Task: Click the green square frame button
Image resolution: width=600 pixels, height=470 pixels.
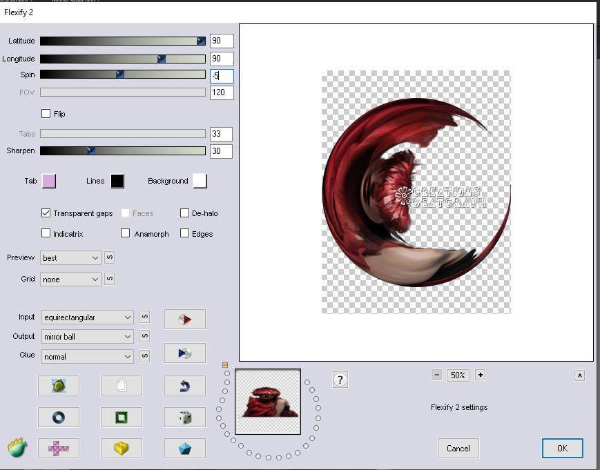Action: click(x=122, y=417)
